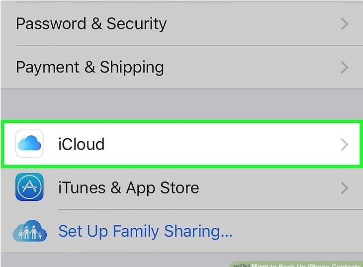This screenshot has width=363, height=267.
Task: Tap blank space right of Family Sharing text
Action: [293, 231]
